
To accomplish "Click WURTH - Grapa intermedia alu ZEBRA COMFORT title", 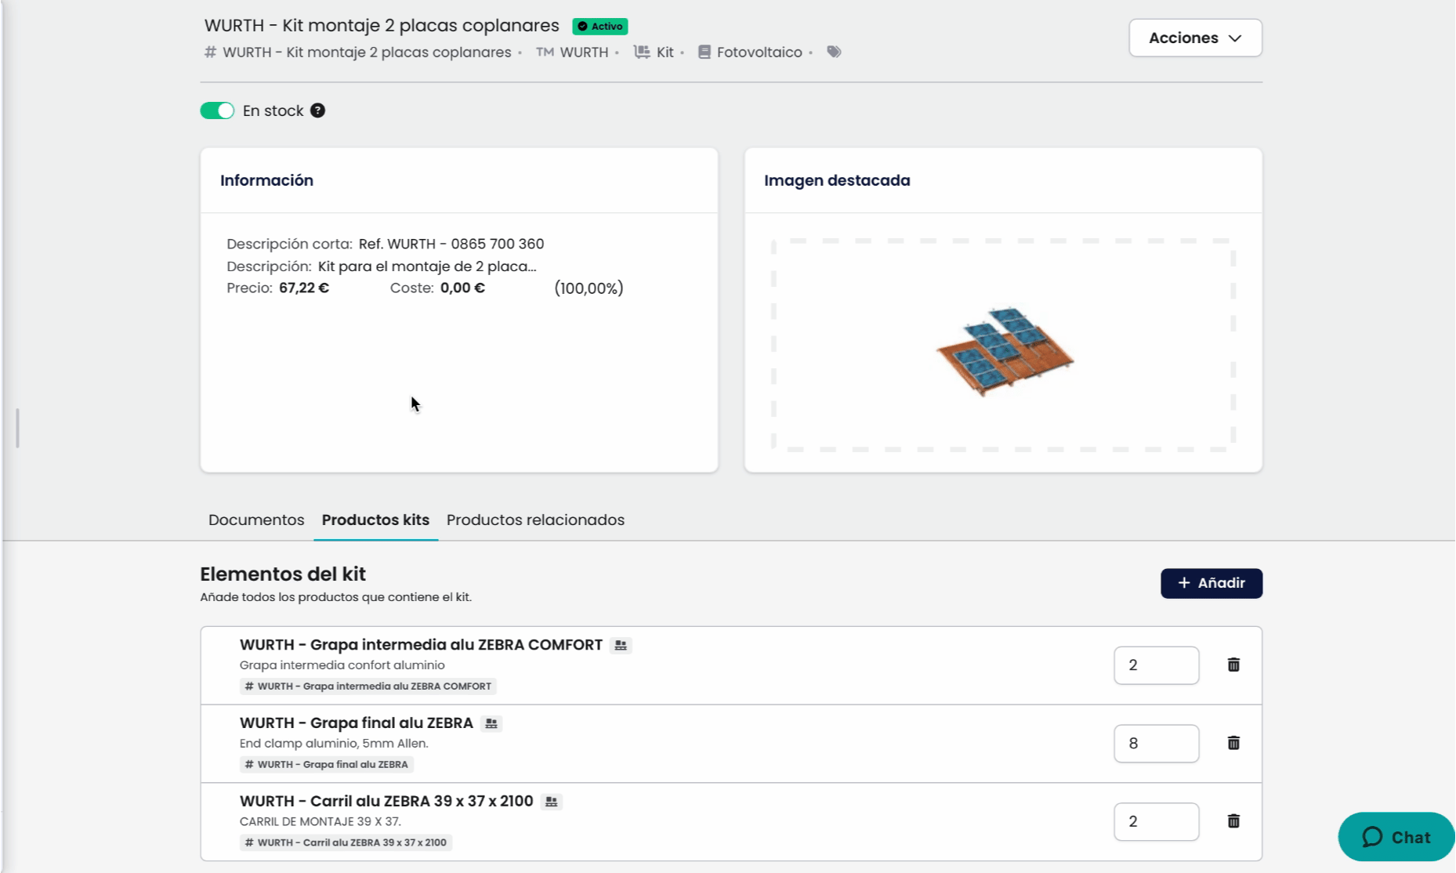I will [x=421, y=645].
